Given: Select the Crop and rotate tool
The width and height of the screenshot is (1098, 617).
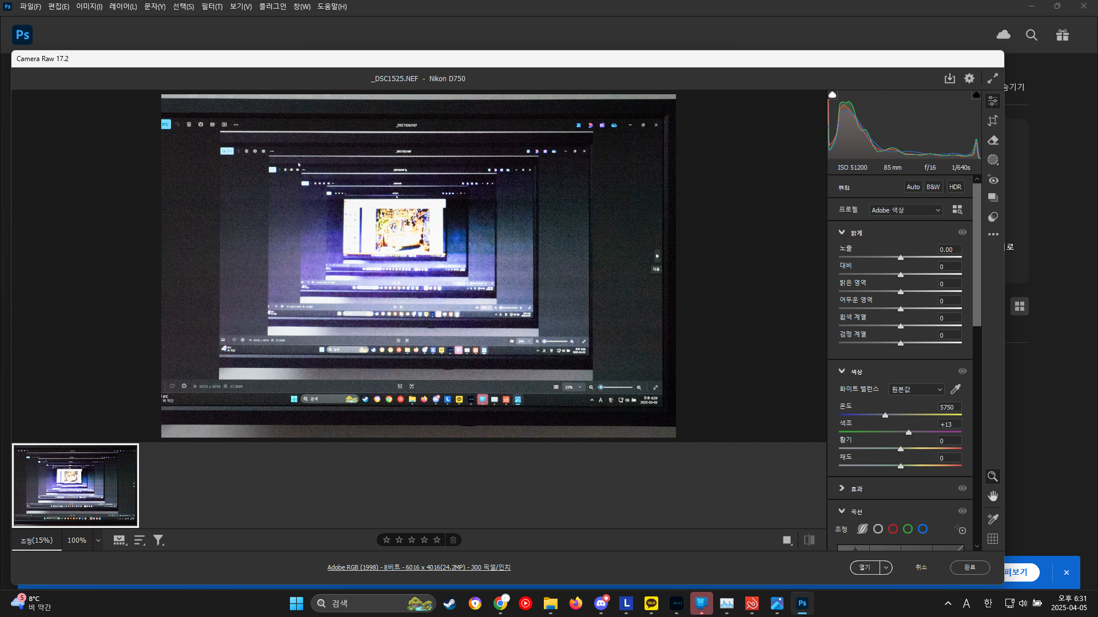Looking at the screenshot, I should pos(993,121).
